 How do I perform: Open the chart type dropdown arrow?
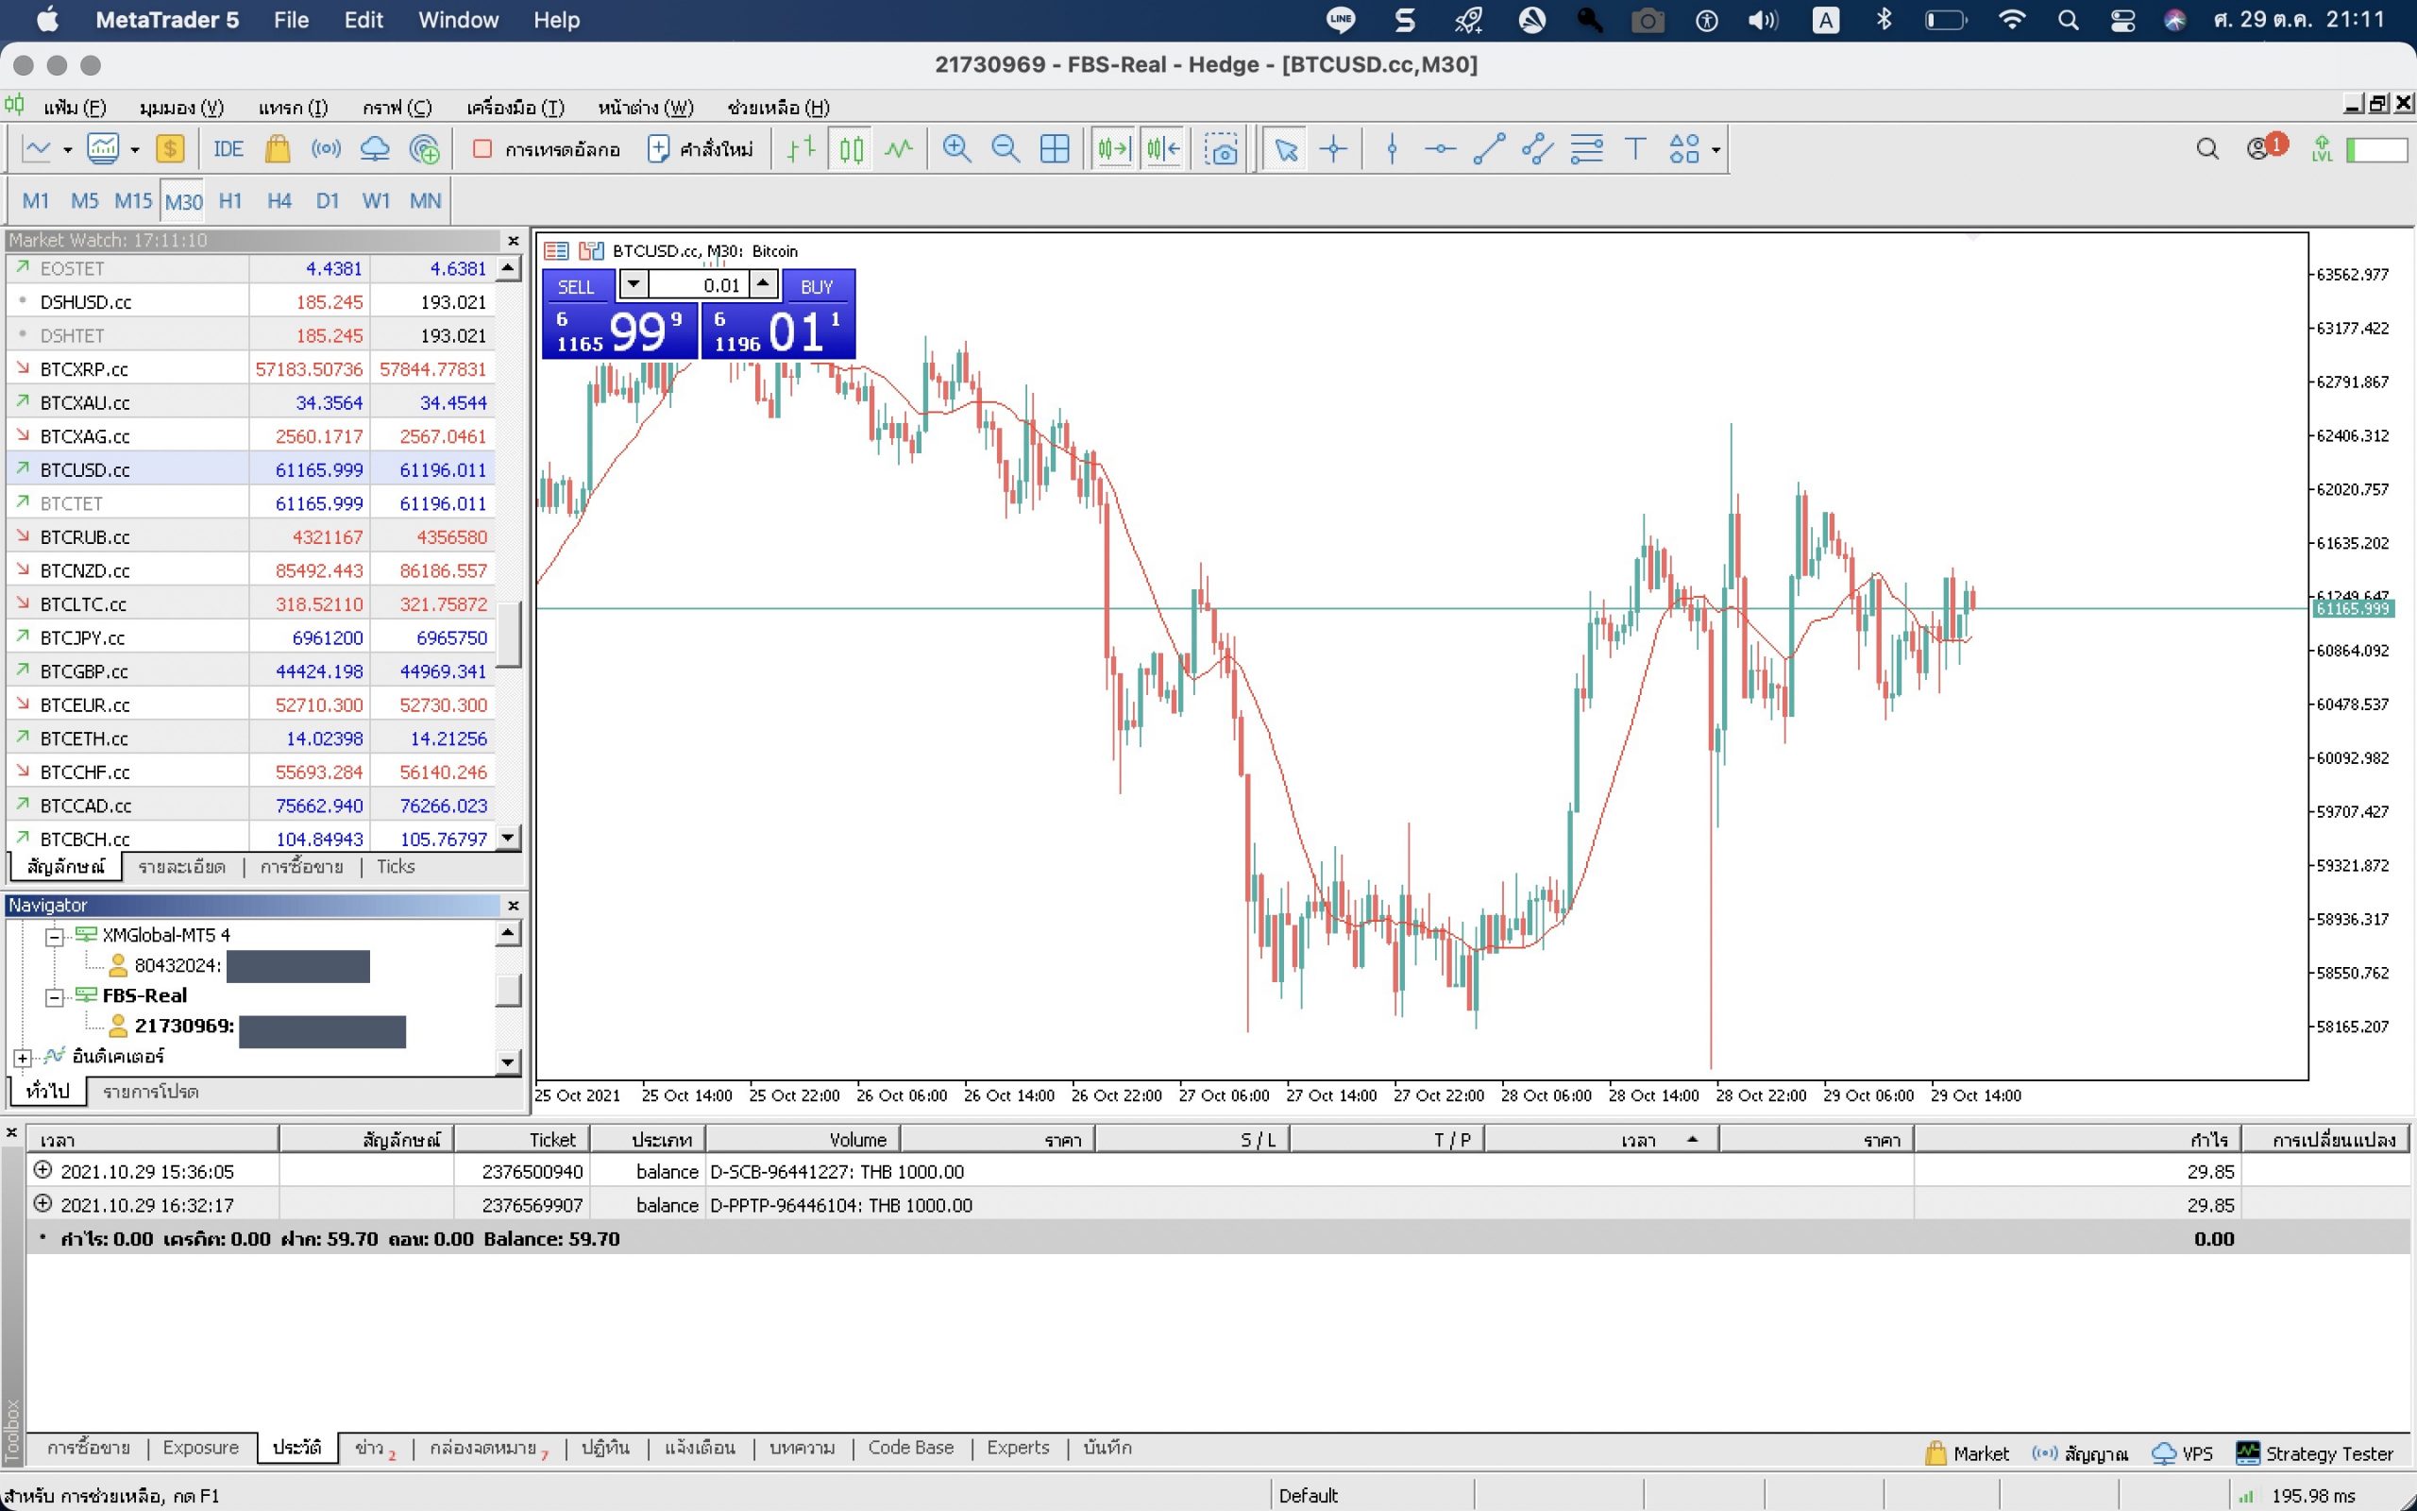[68, 151]
